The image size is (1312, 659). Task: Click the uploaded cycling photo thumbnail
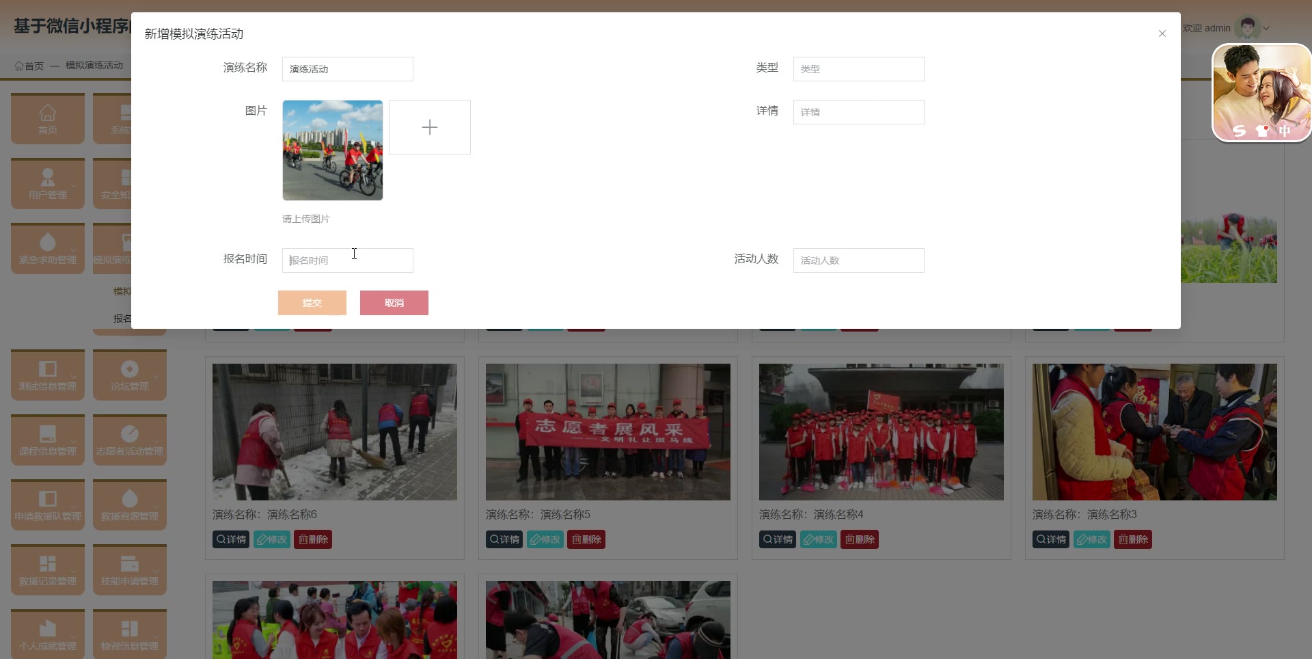click(333, 150)
